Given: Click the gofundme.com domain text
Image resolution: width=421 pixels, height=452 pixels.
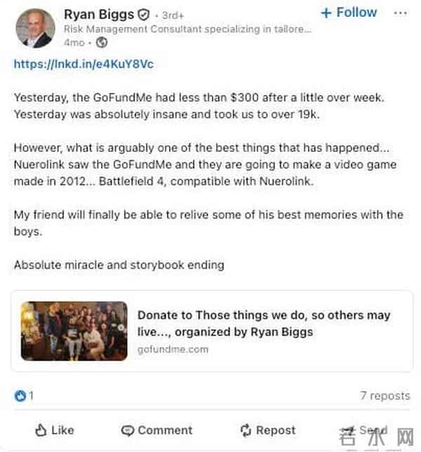Looking at the screenshot, I should (173, 349).
